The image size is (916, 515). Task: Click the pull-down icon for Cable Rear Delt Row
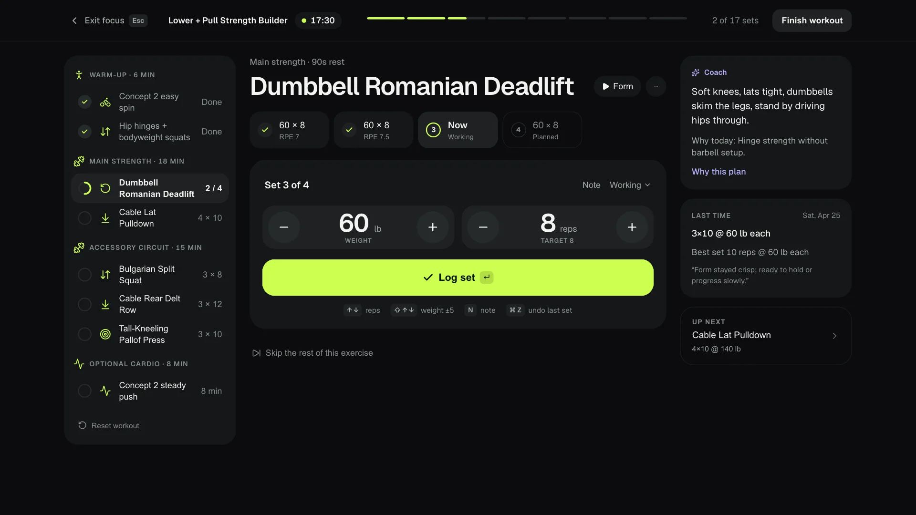105,304
